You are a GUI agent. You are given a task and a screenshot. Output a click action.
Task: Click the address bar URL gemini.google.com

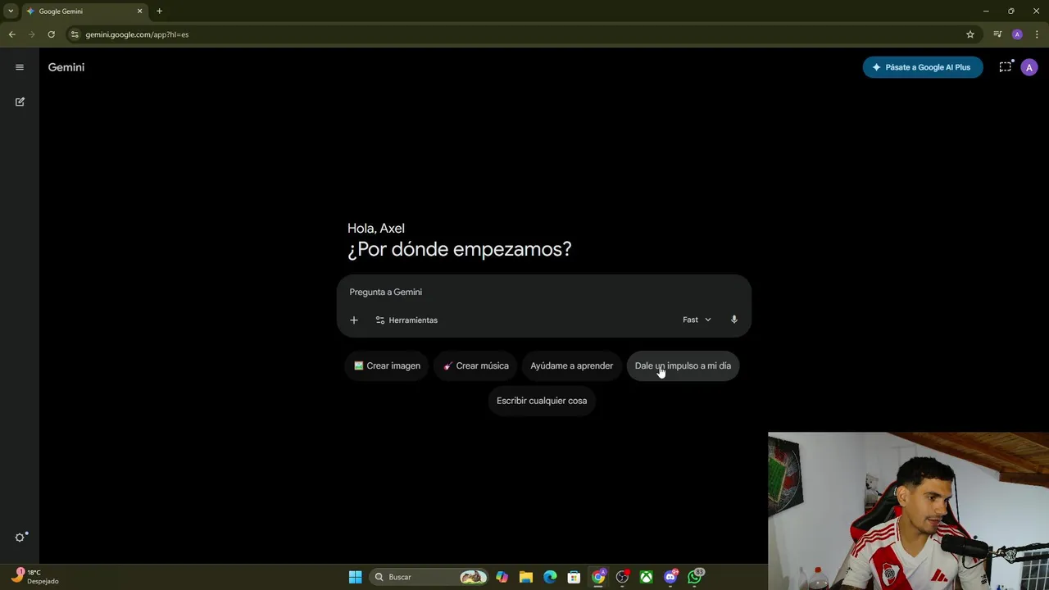[137, 34]
